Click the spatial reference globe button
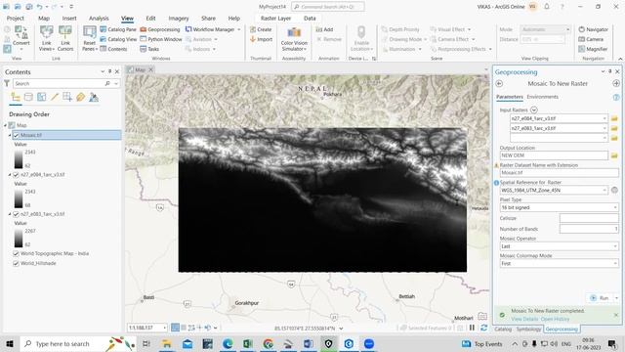625x352 pixels. point(614,190)
